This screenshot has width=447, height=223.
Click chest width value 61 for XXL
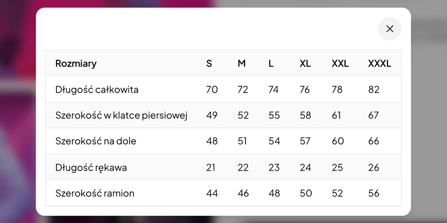337,116
